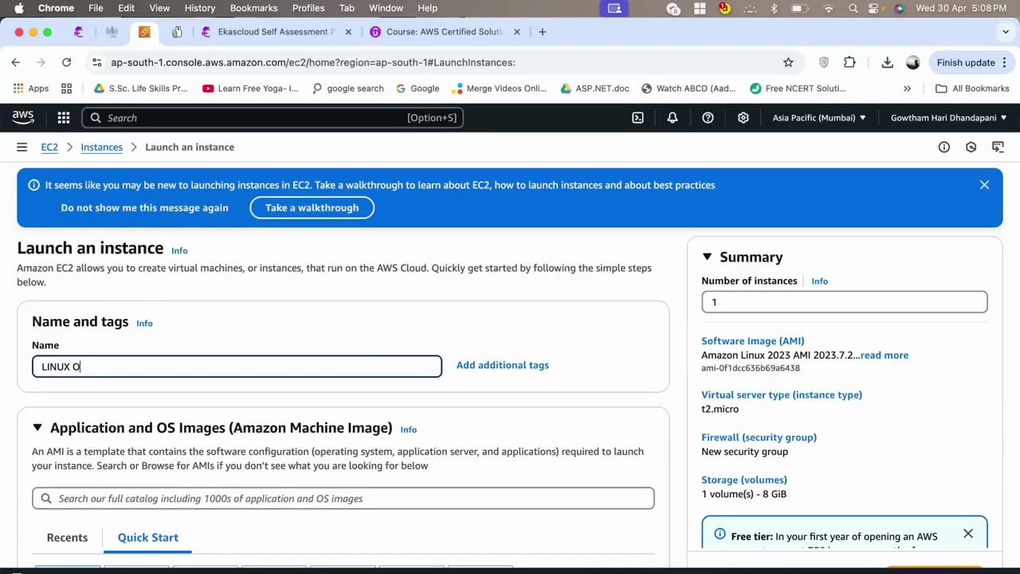Close the Free tier notice
The width and height of the screenshot is (1020, 574).
click(x=968, y=533)
